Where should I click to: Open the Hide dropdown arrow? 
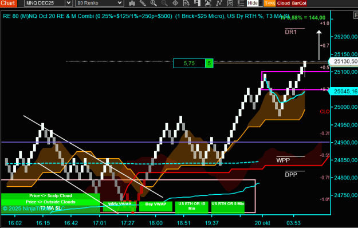click(261, 3)
